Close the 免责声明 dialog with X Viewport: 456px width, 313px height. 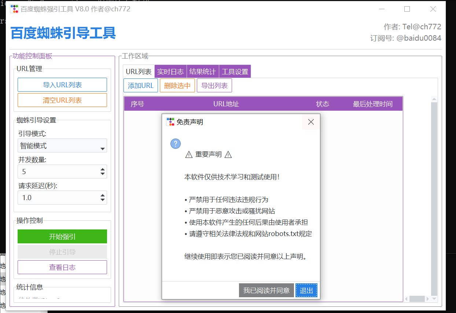(311, 122)
